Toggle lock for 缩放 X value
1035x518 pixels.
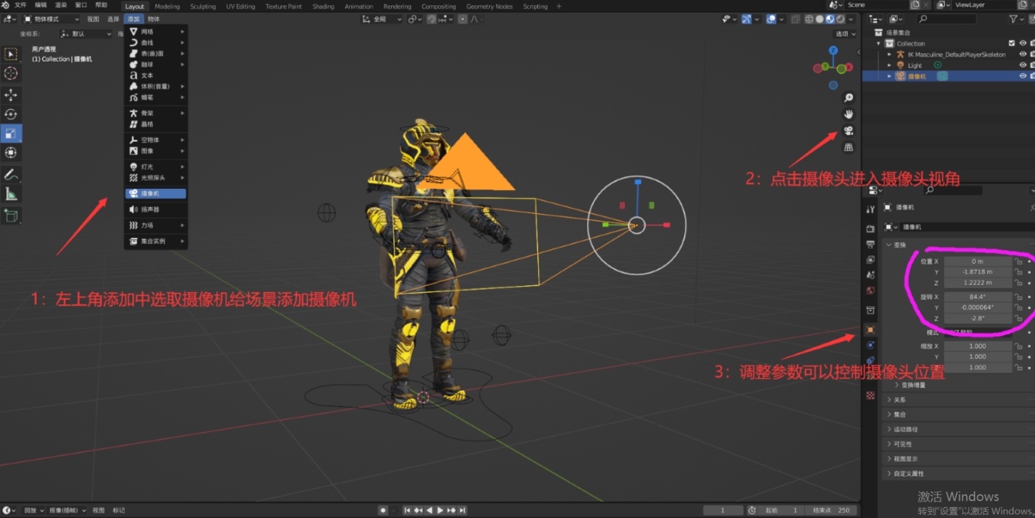coord(1019,346)
